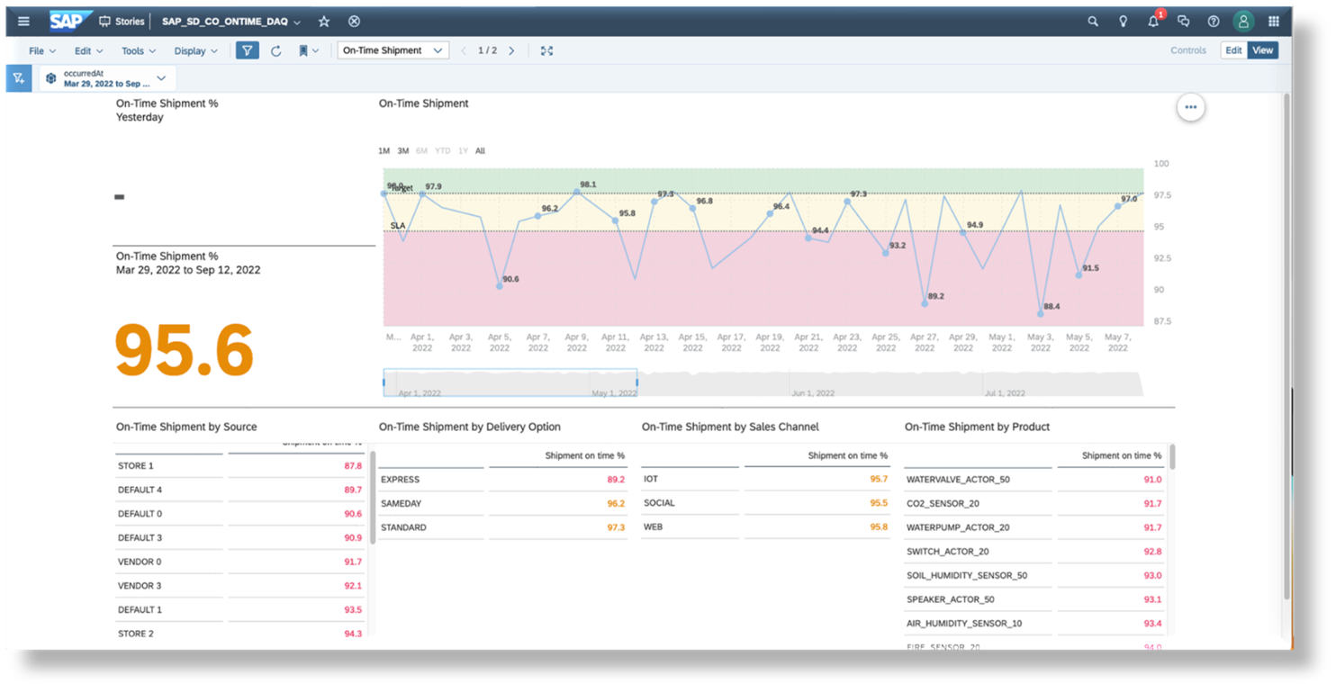Select CO2_SENSOR_20 product row
This screenshot has height=693, width=1336.
click(1034, 504)
